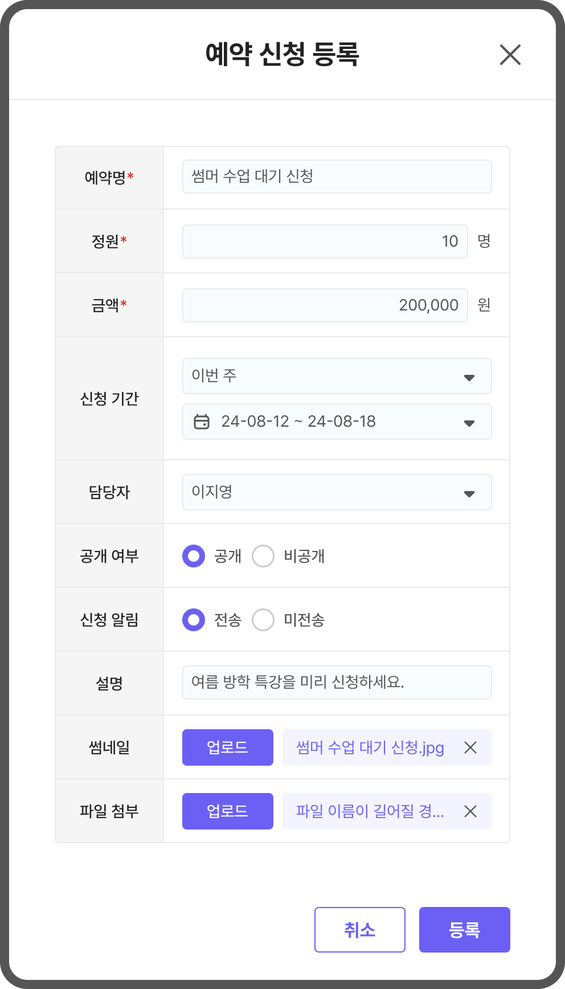
Task: Click the calendar icon in date range
Action: (x=202, y=422)
